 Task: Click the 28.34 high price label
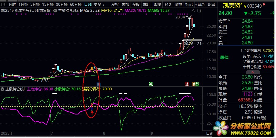(180, 17)
